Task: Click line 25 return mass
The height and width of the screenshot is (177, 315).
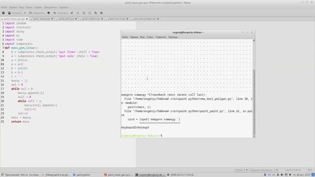Action: click(x=20, y=121)
